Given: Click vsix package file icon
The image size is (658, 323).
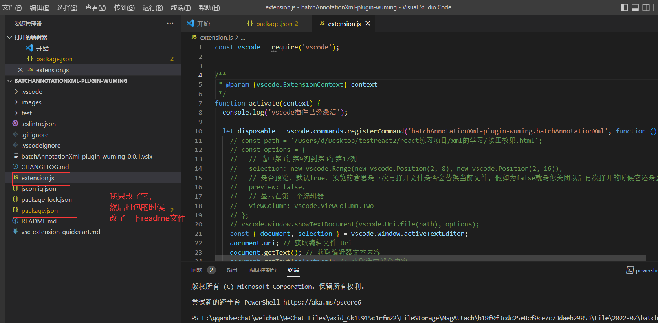Looking at the screenshot, I should (15, 156).
